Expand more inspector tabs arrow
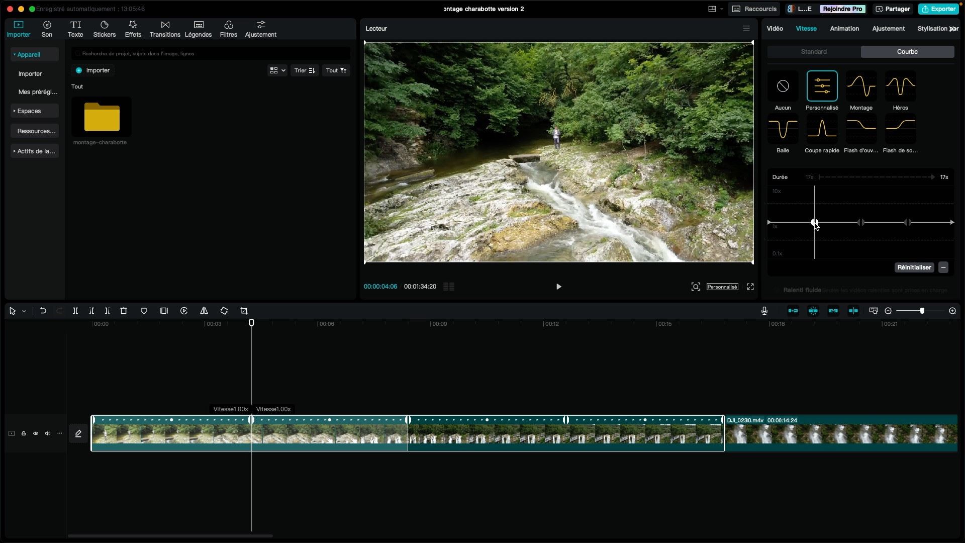965x543 pixels. [x=952, y=29]
